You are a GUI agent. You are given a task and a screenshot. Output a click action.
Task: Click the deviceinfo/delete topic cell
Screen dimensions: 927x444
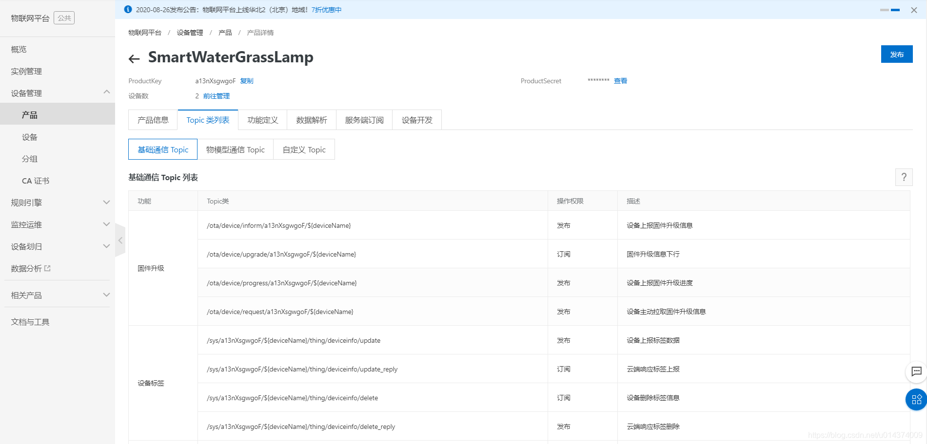click(373, 398)
